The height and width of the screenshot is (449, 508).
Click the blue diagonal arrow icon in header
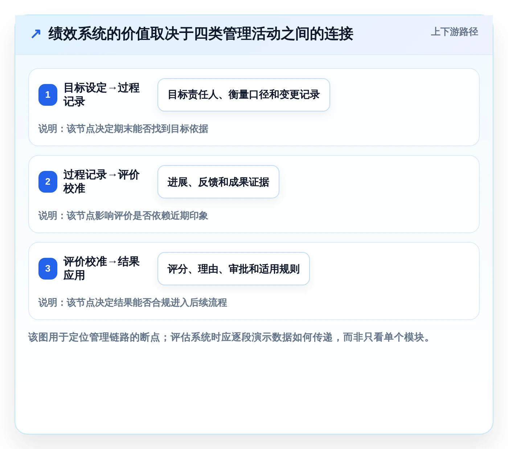point(36,34)
